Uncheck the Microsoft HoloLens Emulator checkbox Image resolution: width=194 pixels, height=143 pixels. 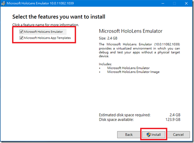(x=21, y=31)
